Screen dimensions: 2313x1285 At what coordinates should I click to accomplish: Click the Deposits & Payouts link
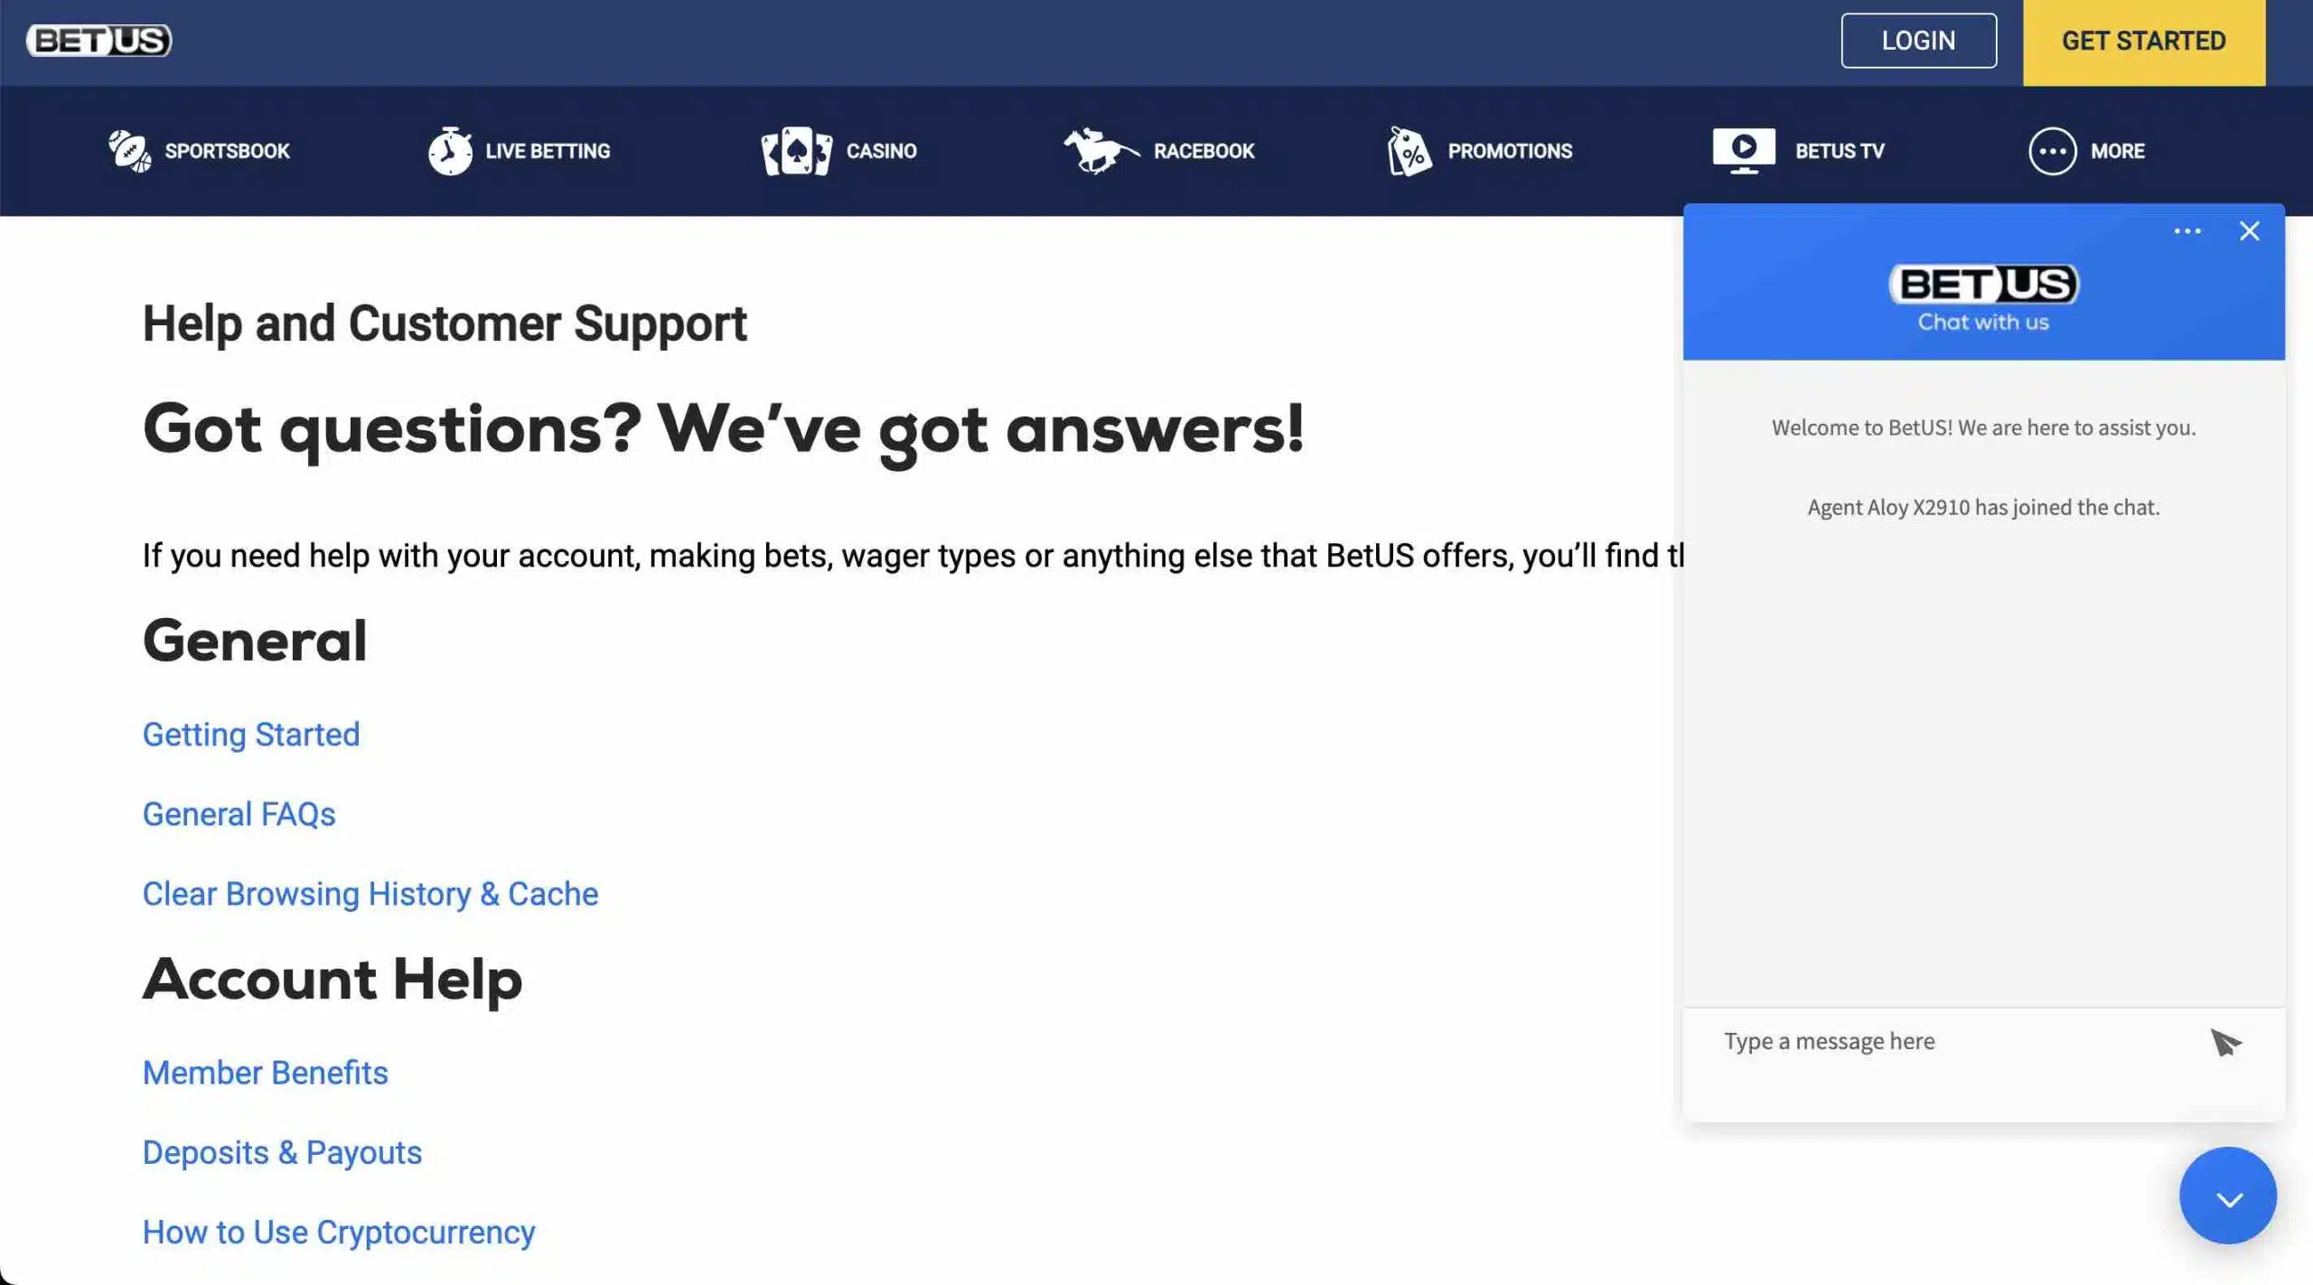click(x=282, y=1152)
